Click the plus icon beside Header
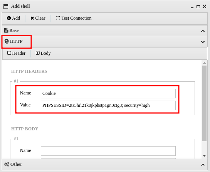 (x=9, y=53)
